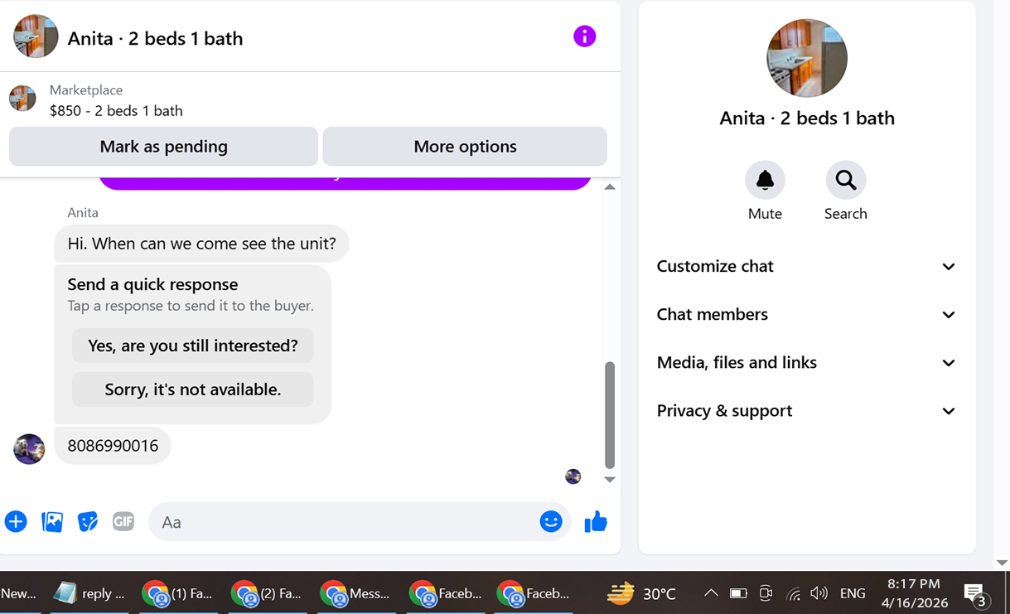Expand the Privacy & support section
Screen dimensions: 1010x614
[x=806, y=410]
